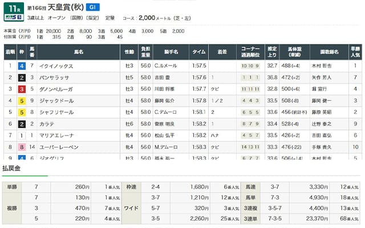Screen dimensions: 365x228
Task: Click blue frame 4 badge for イクイノックス
Action: pyautogui.click(x=22, y=66)
